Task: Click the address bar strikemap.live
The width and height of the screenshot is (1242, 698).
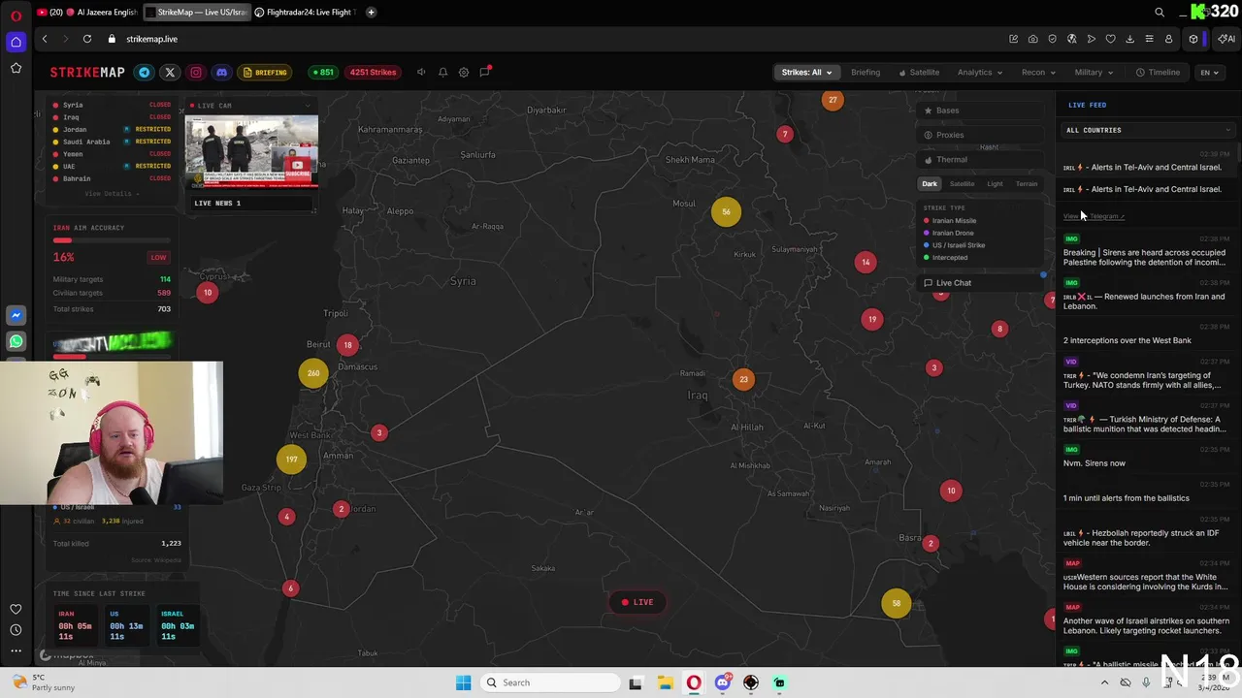Action: (x=152, y=39)
